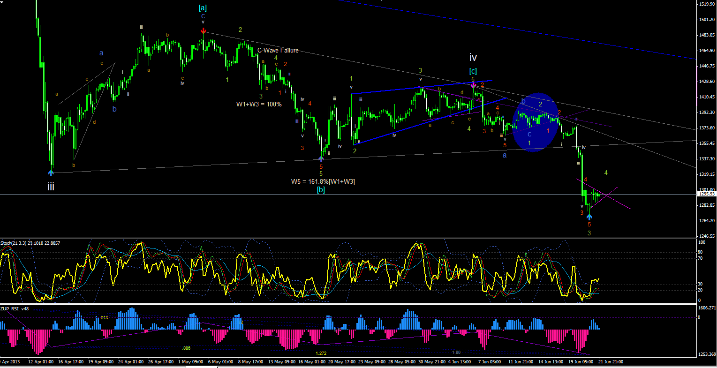Viewport: 717px width, 368px height.
Task: Click the 100 level on Stoch scale
Action: 702,242
